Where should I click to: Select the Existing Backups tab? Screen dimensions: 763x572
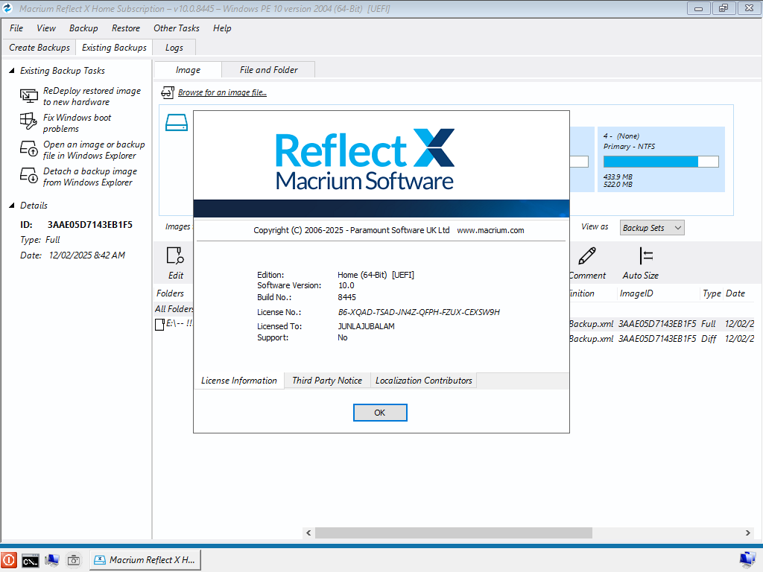tap(114, 48)
